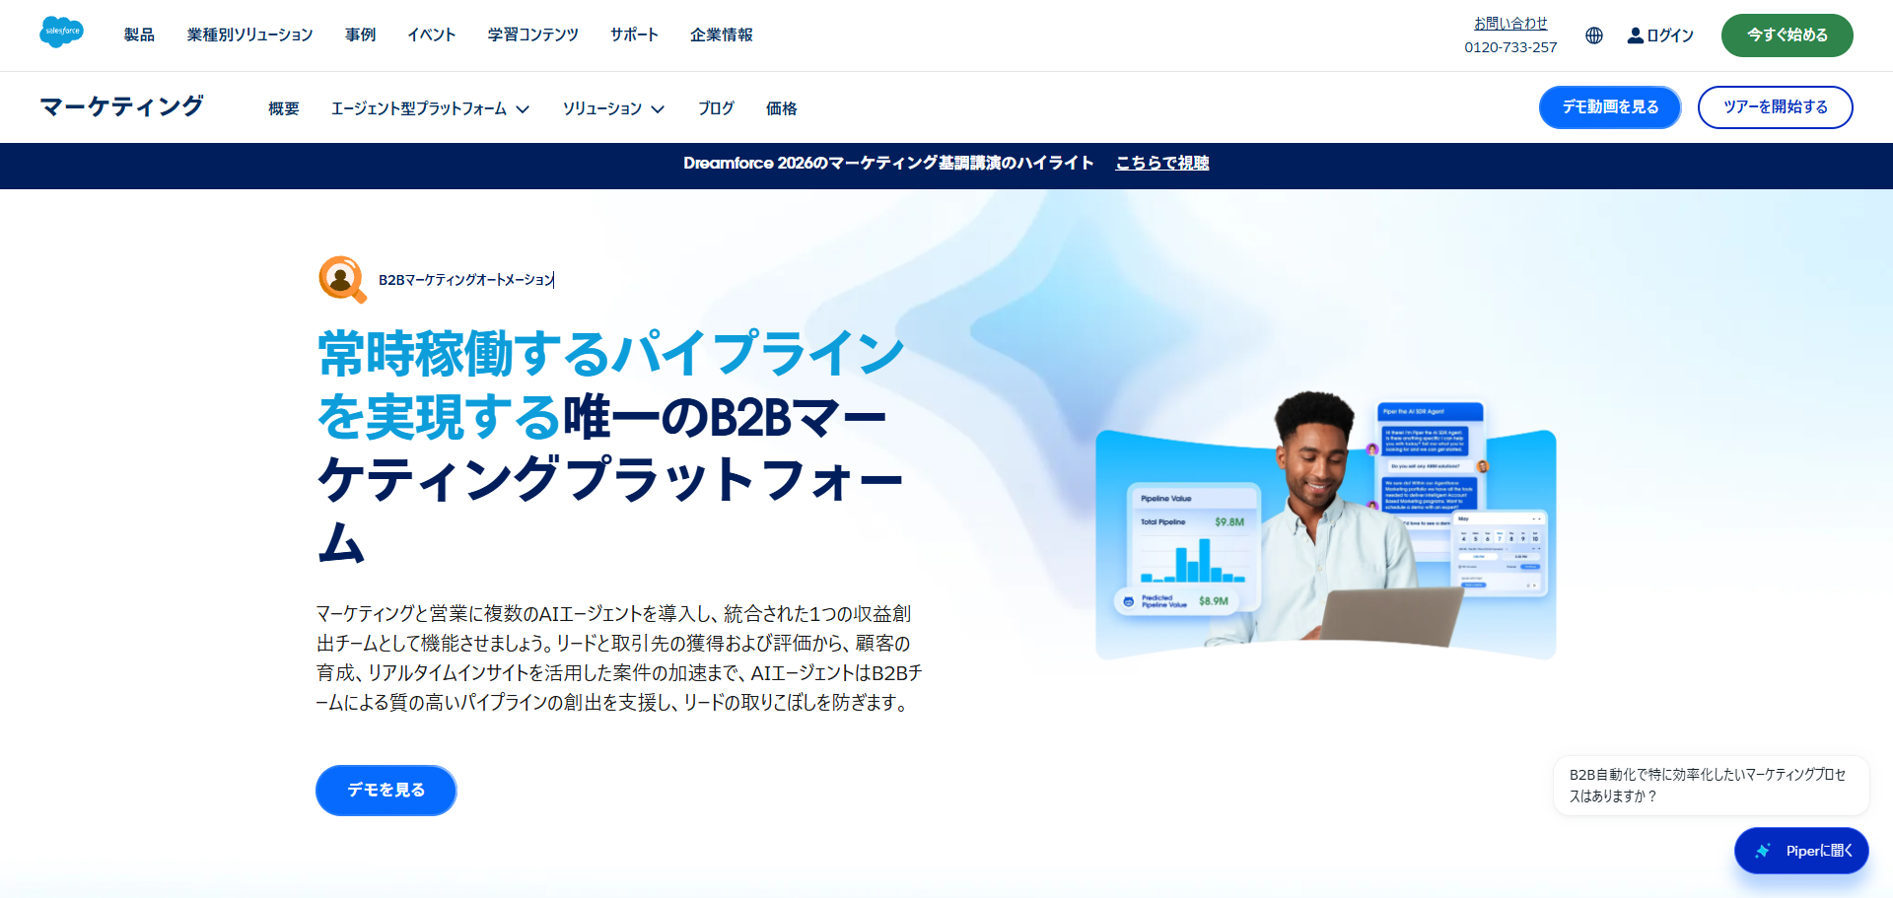The width and height of the screenshot is (1893, 898).
Task: Open the 事例 menu
Action: pyautogui.click(x=360, y=35)
